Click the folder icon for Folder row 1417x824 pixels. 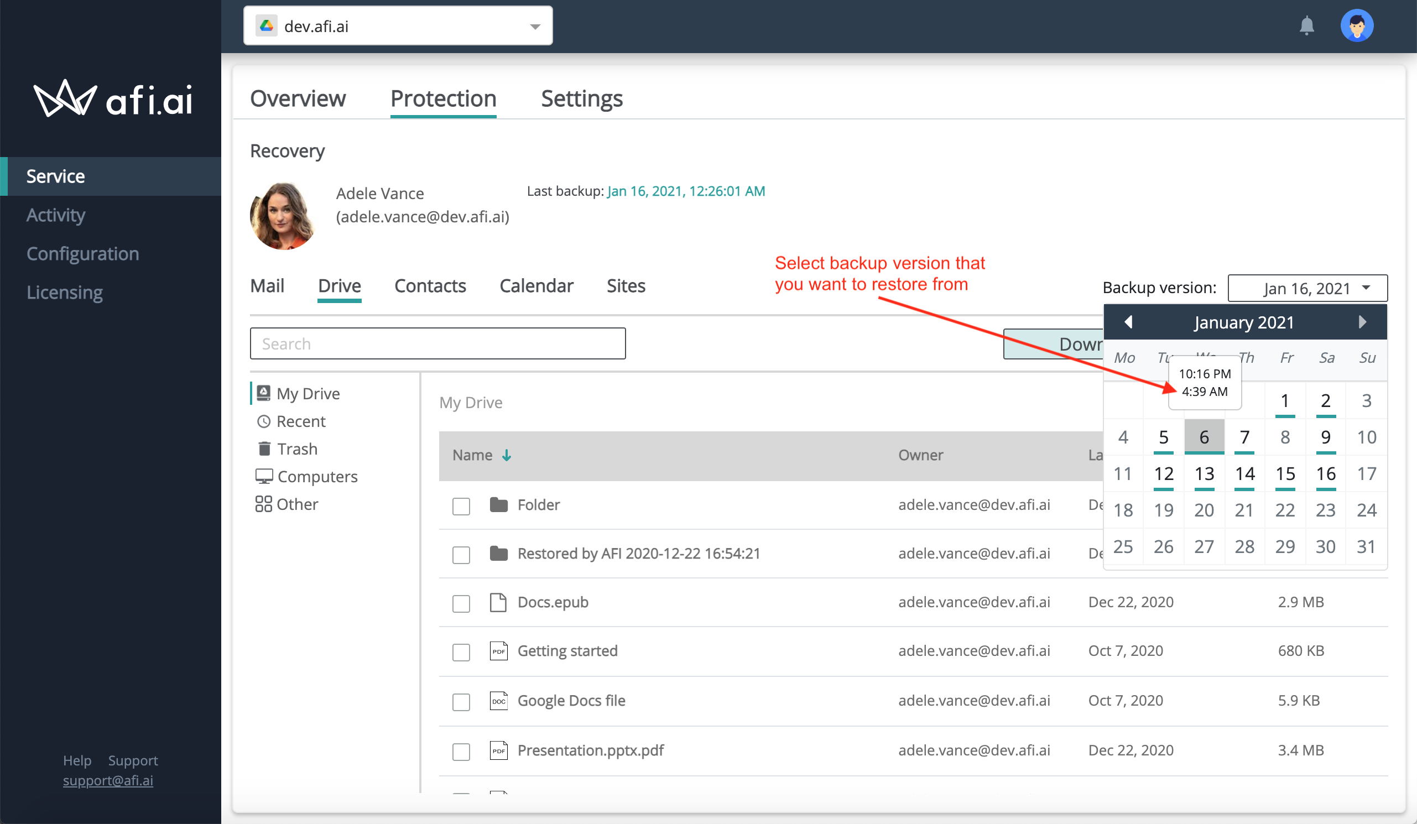click(x=498, y=504)
